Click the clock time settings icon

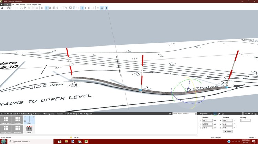pos(66,8)
